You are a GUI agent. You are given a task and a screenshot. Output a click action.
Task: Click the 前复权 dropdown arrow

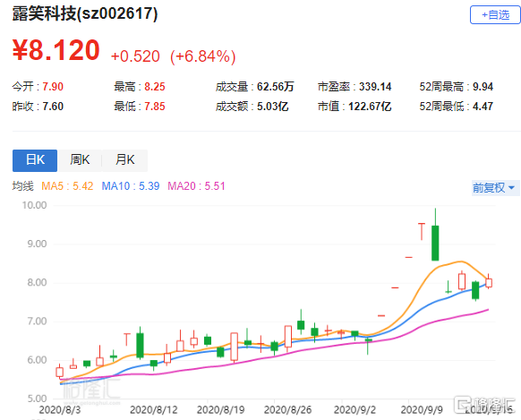coord(512,188)
